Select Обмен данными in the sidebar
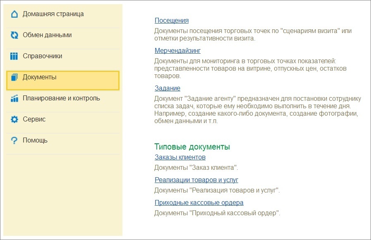 tap(47, 35)
